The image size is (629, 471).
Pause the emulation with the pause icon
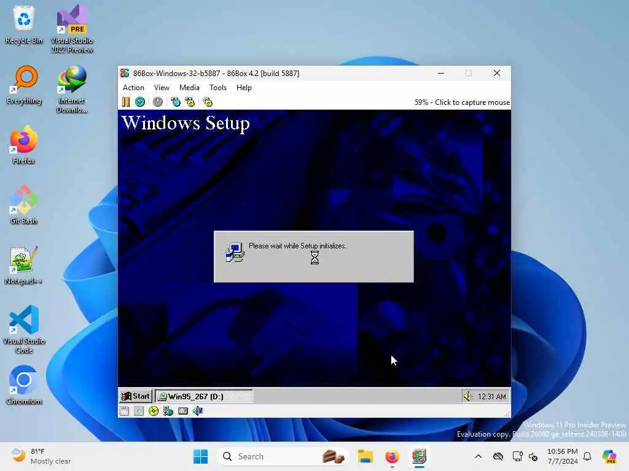tap(125, 102)
